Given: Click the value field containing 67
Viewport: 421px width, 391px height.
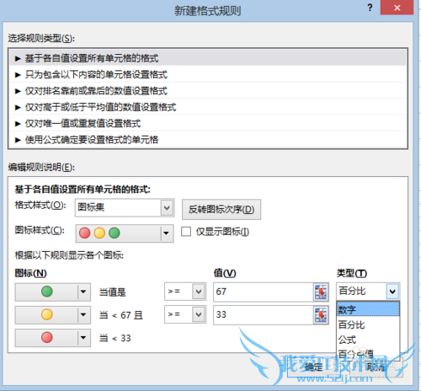Looking at the screenshot, I should point(264,292).
